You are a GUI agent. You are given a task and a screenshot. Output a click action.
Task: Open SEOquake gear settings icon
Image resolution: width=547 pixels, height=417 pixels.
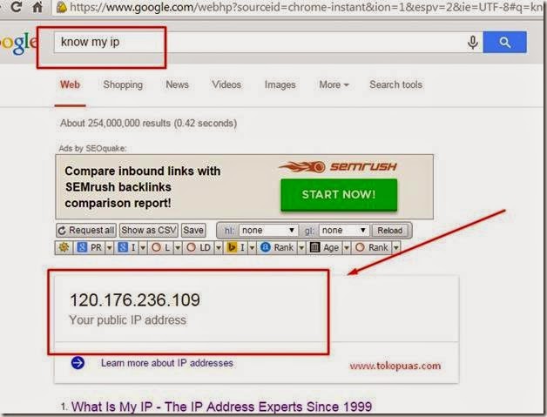click(x=64, y=247)
